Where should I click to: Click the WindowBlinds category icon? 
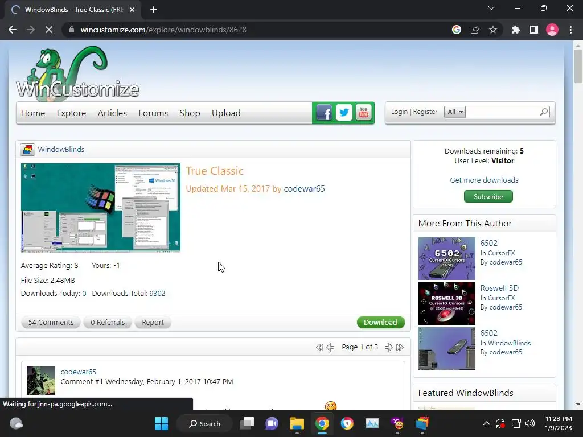click(27, 150)
